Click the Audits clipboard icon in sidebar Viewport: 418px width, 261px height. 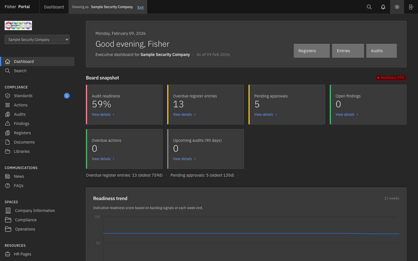[x=8, y=114]
